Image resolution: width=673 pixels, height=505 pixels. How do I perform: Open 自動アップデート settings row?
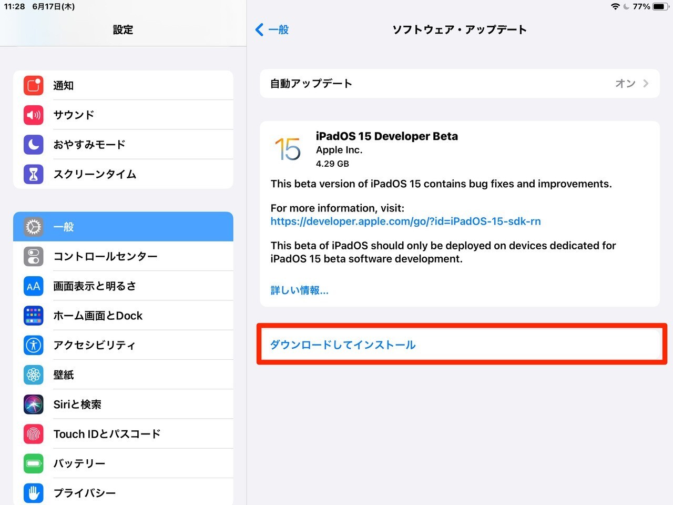coord(460,83)
